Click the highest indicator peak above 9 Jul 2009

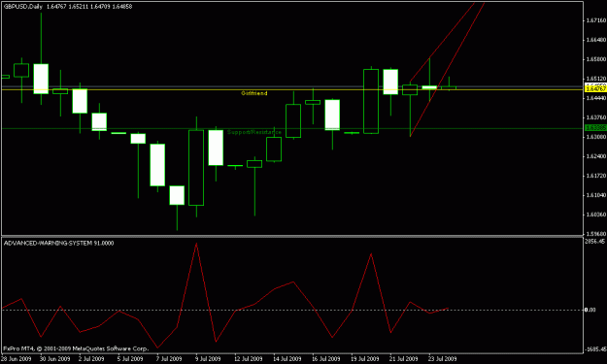tap(196, 244)
